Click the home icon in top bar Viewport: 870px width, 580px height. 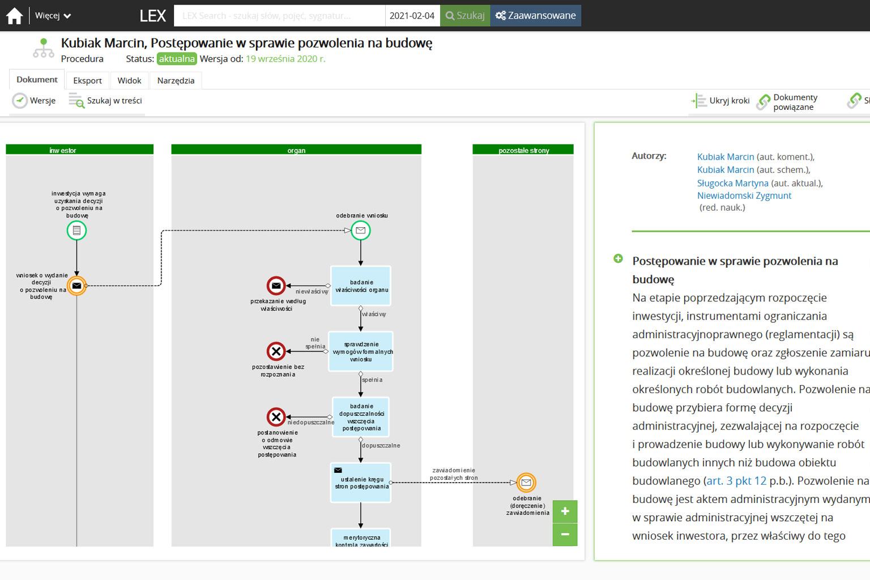(x=15, y=16)
